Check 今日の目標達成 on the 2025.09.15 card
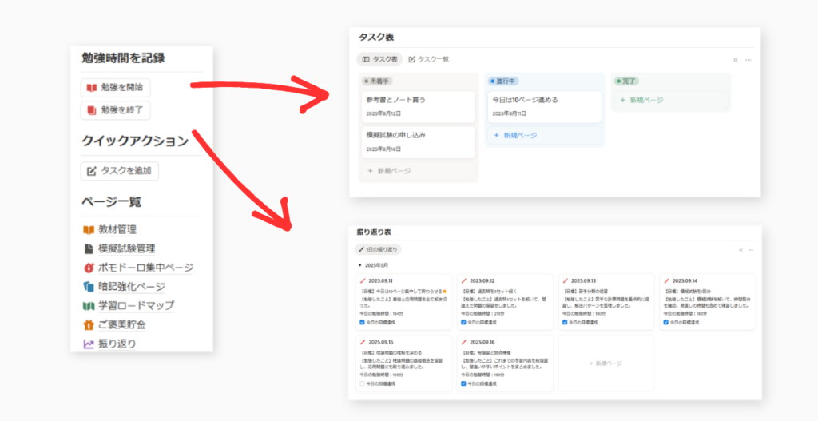The height and width of the screenshot is (421, 818). (363, 384)
